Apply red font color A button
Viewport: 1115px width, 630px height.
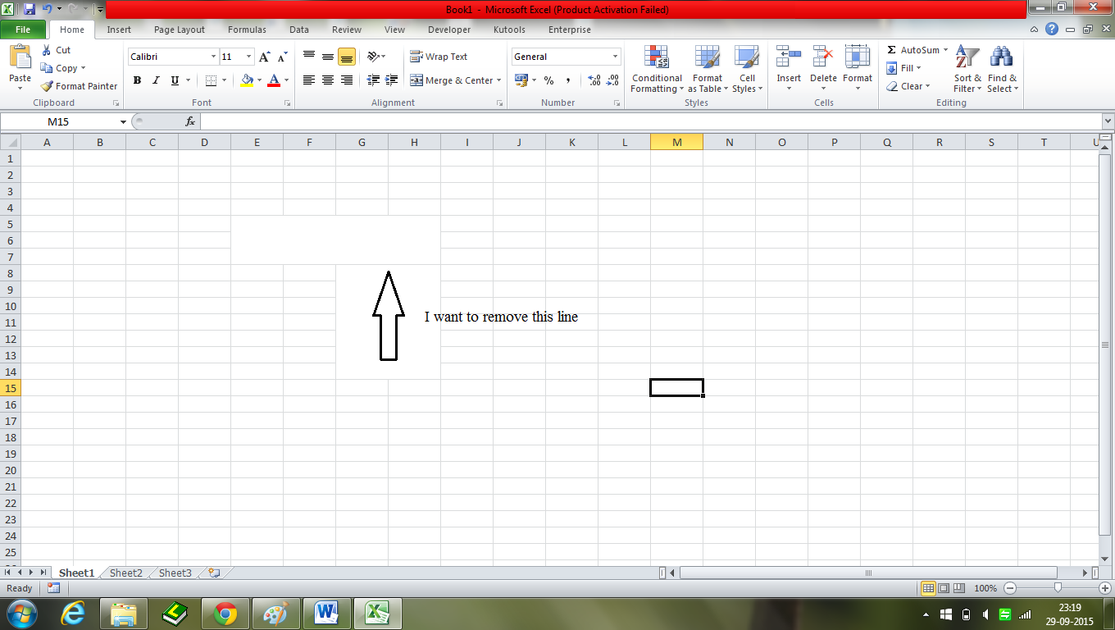coord(274,80)
